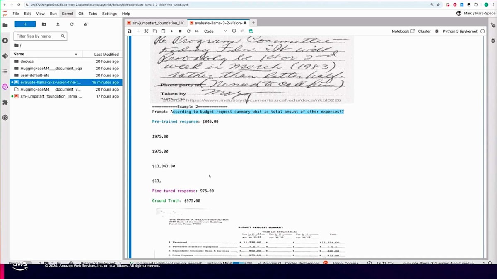The width and height of the screenshot is (497, 279).
Task: Click the root folder breadcrumb
Action: click(17, 45)
